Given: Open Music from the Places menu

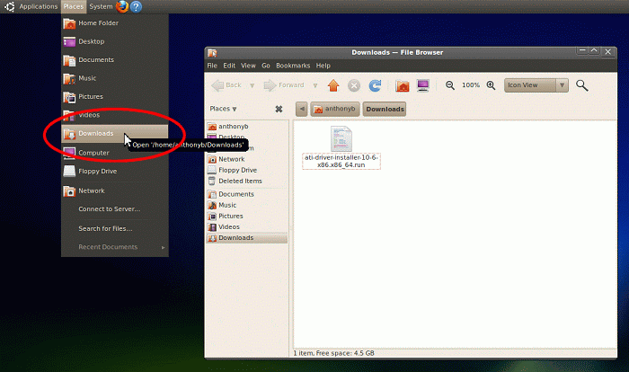Looking at the screenshot, I should click(115, 78).
